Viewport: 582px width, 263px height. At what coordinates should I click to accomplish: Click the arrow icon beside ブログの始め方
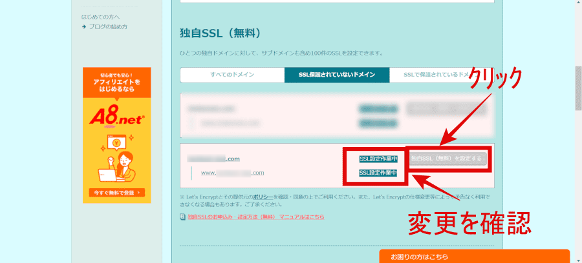[x=84, y=26]
